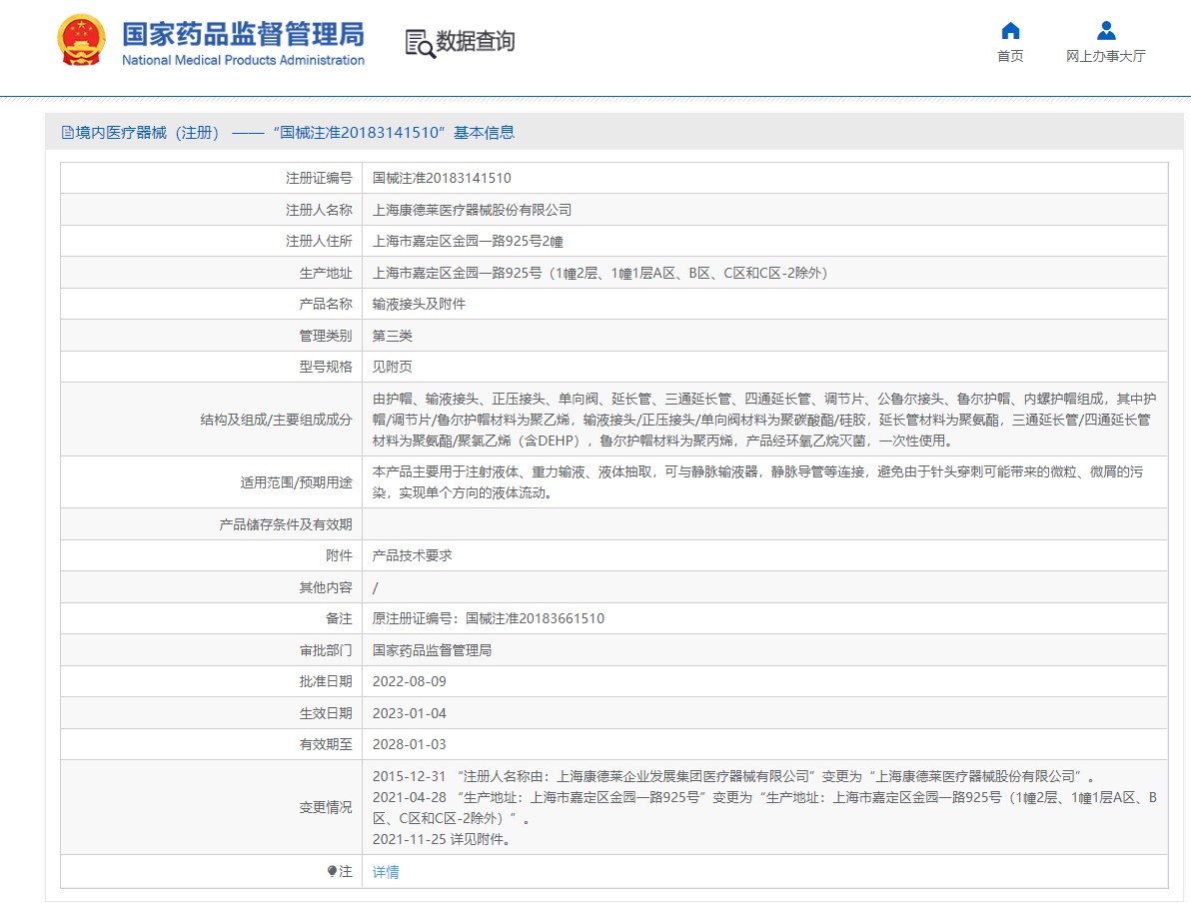Select attachment value 产品技术要求

412,556
